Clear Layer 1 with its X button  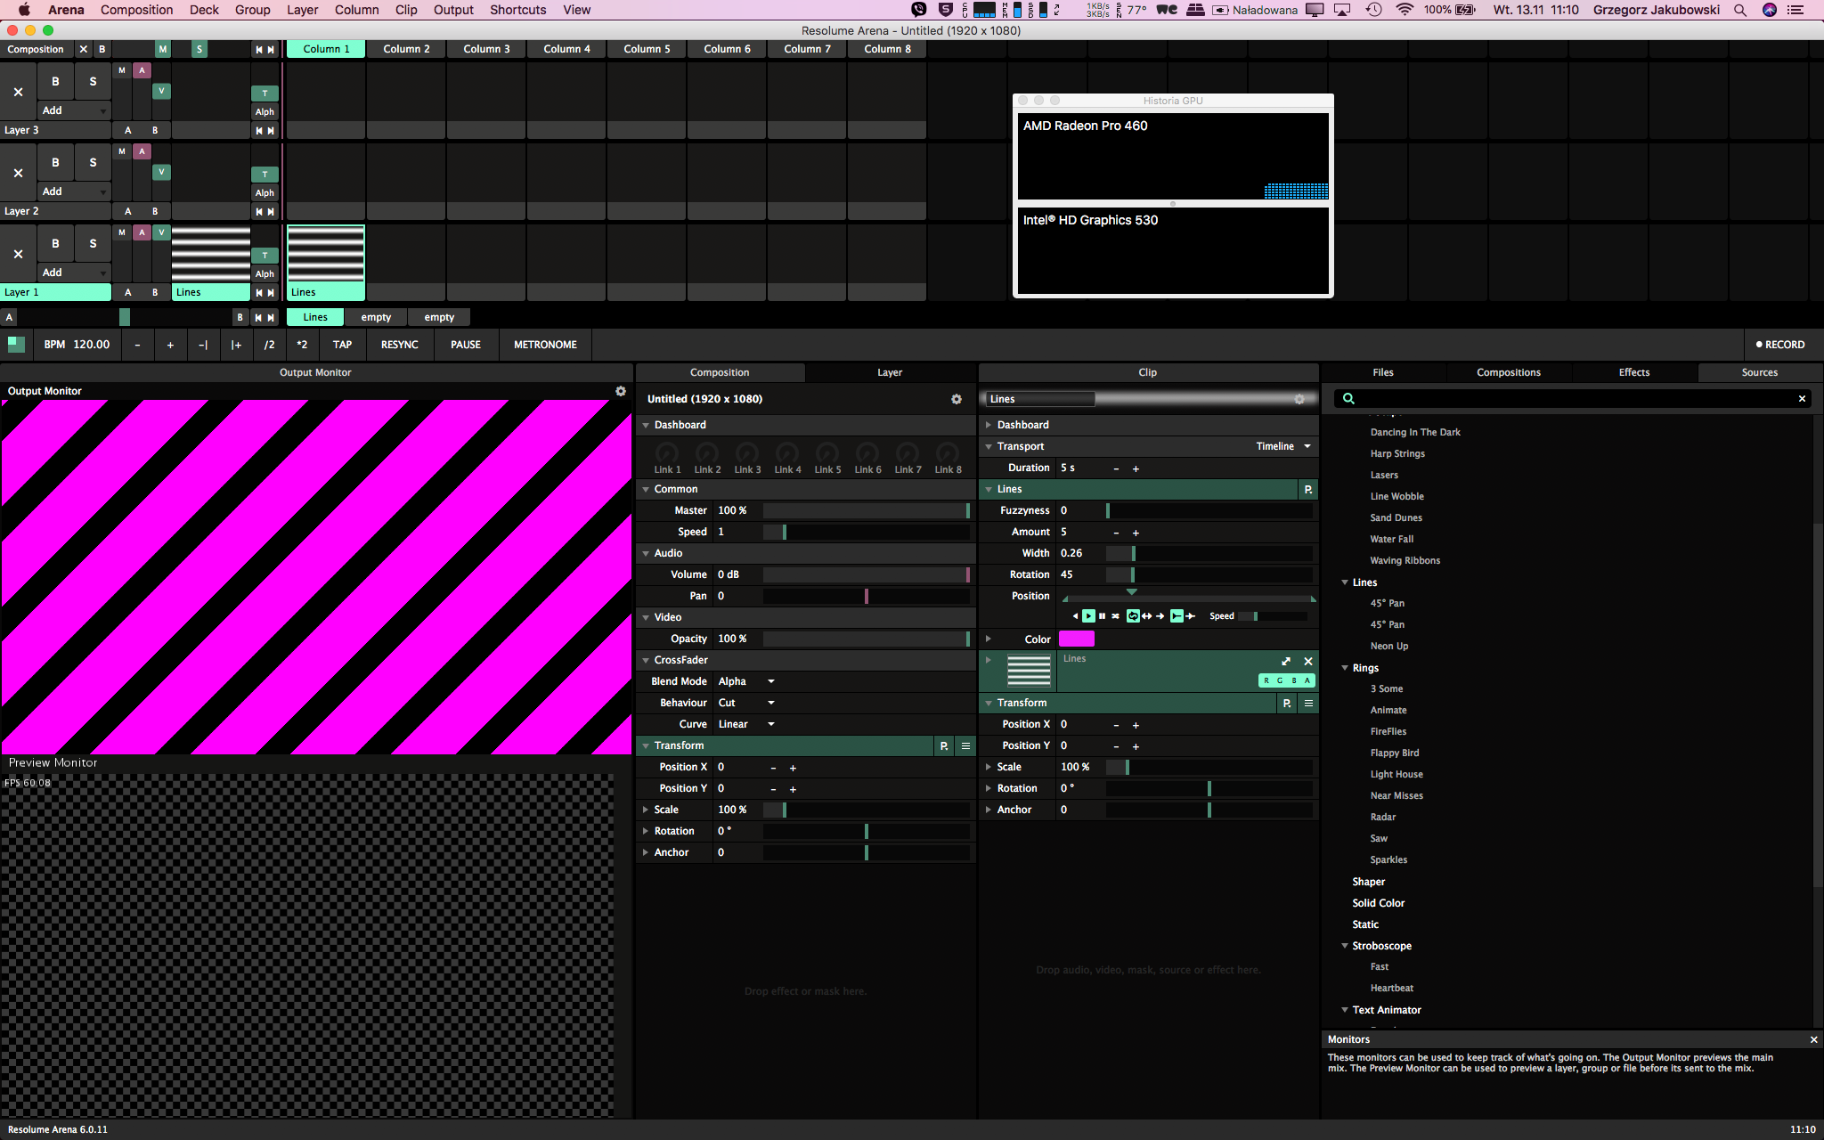[x=18, y=254]
